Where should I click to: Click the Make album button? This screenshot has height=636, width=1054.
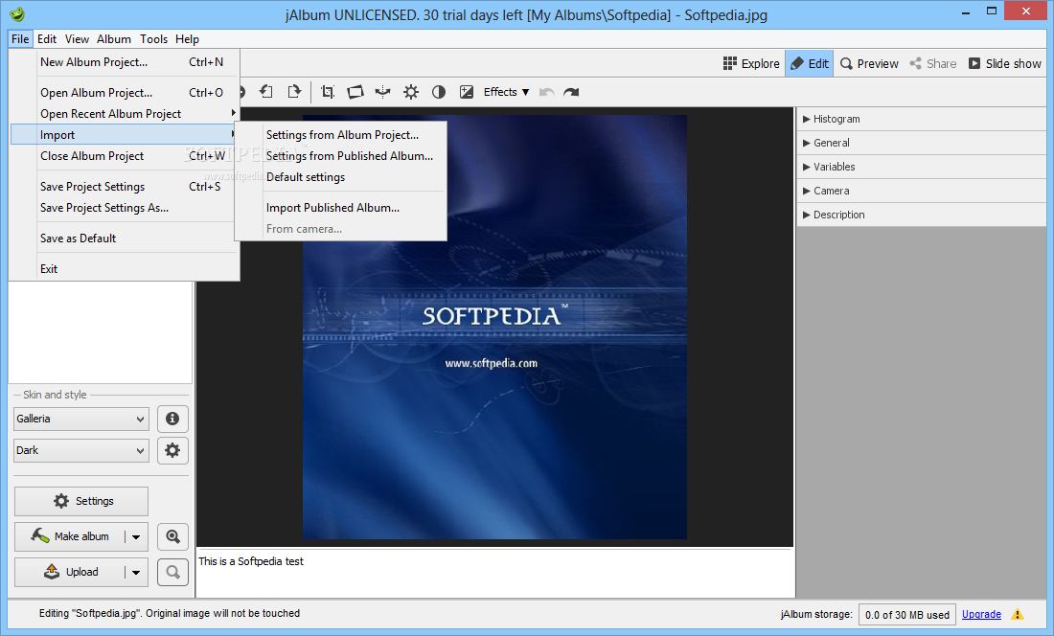[70, 536]
